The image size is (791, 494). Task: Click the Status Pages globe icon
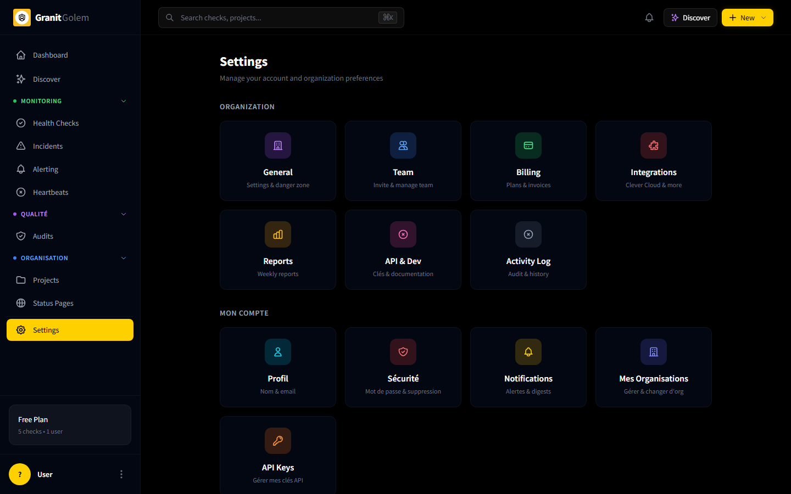(21, 303)
